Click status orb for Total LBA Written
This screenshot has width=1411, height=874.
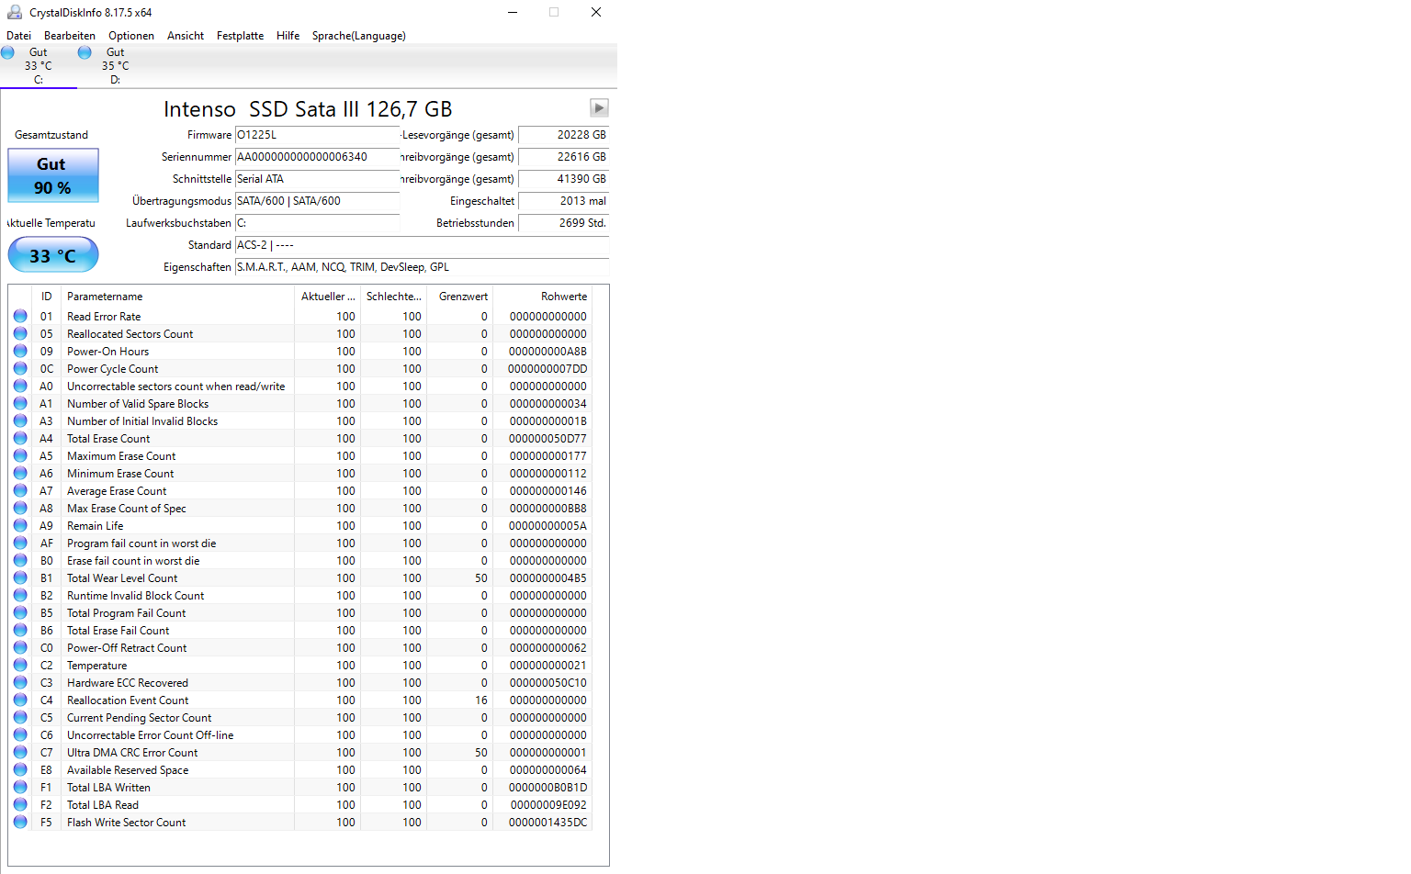point(20,787)
